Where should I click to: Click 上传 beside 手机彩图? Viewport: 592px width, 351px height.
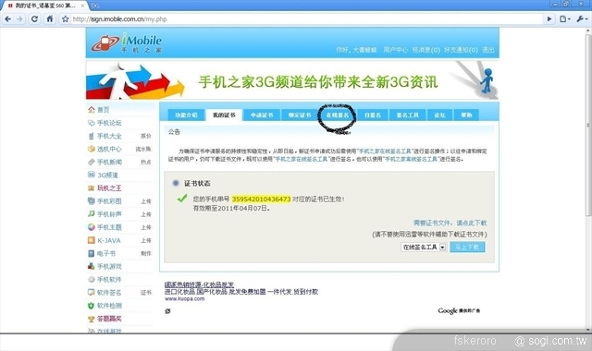pos(146,201)
